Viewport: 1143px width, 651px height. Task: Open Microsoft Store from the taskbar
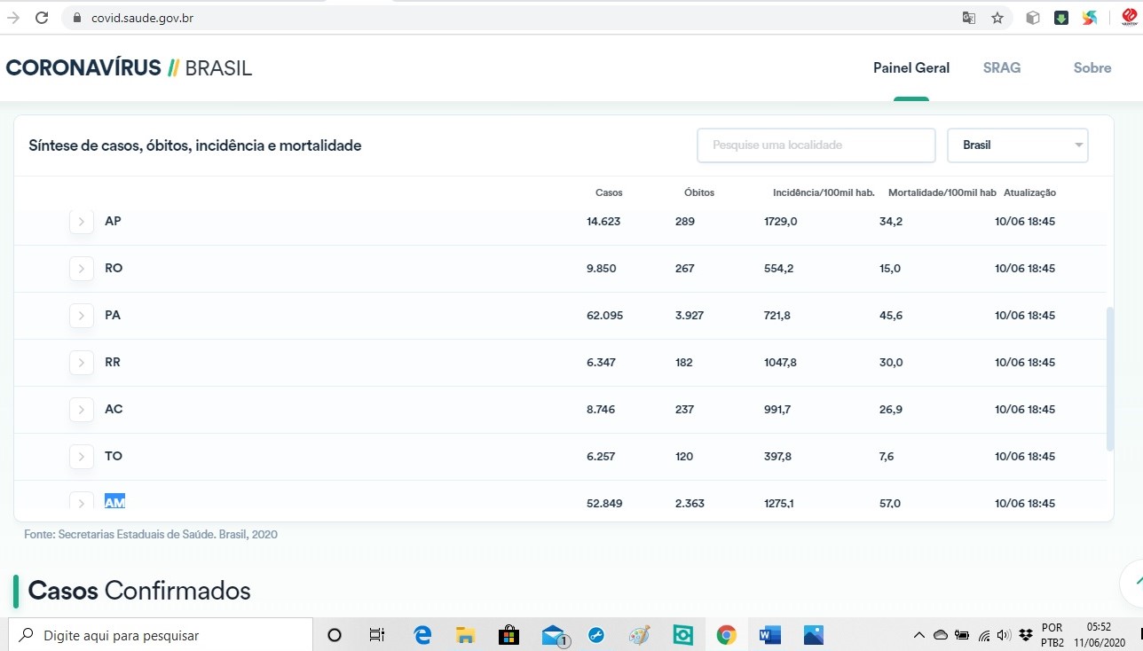(508, 635)
